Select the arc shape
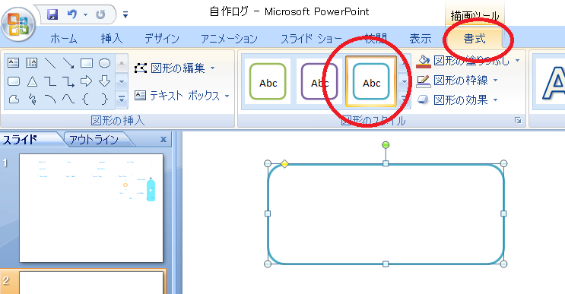Image resolution: width=565 pixels, height=294 pixels. tap(50, 99)
